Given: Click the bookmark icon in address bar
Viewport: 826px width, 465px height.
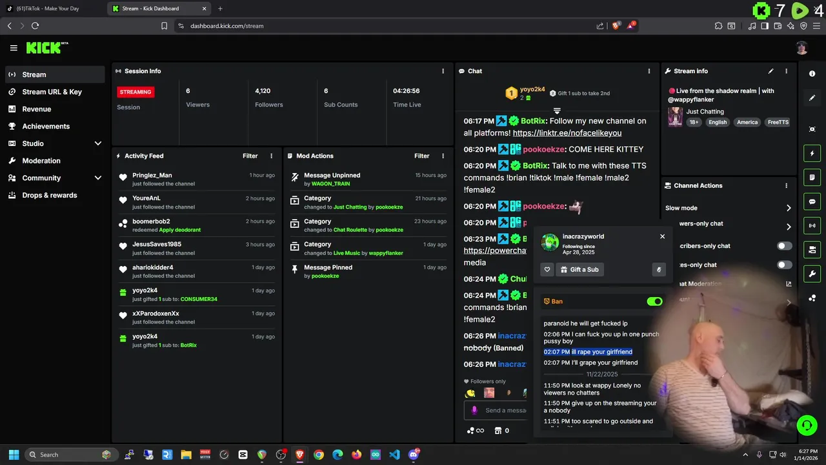Looking at the screenshot, I should [165, 26].
